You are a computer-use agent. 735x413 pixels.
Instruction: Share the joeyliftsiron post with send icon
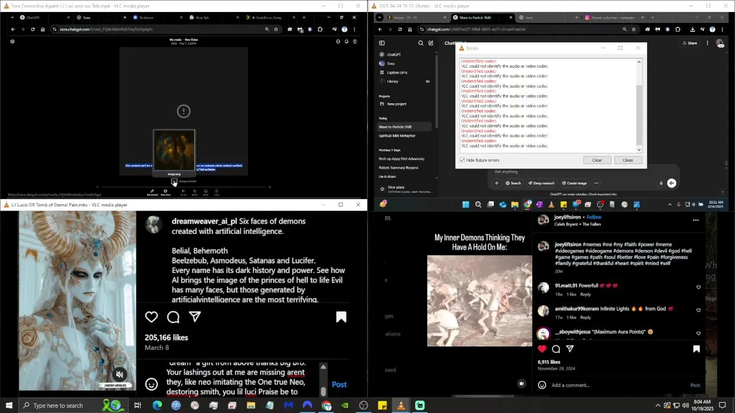570,349
